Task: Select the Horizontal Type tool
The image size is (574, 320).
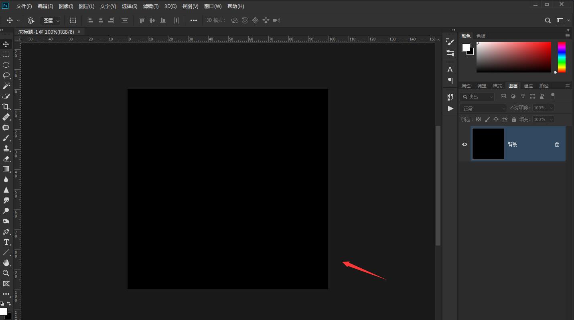Action: pos(6,242)
